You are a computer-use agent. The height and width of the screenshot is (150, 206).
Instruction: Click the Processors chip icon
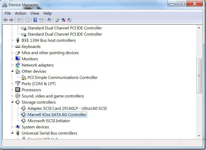pos(18,90)
